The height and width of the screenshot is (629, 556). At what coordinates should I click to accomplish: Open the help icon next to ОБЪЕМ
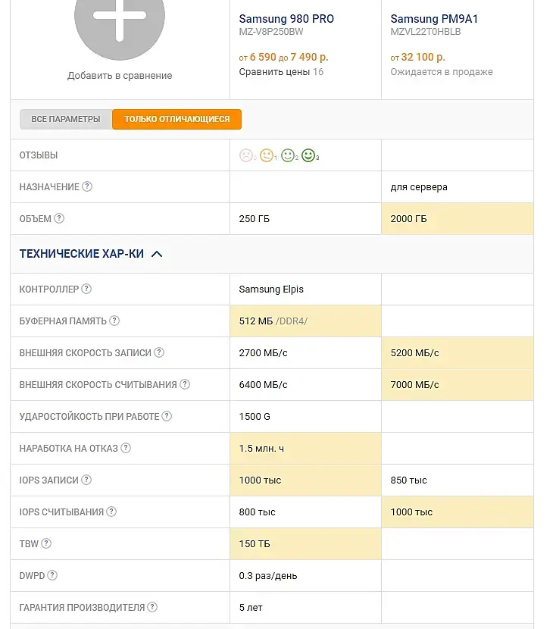tap(59, 218)
